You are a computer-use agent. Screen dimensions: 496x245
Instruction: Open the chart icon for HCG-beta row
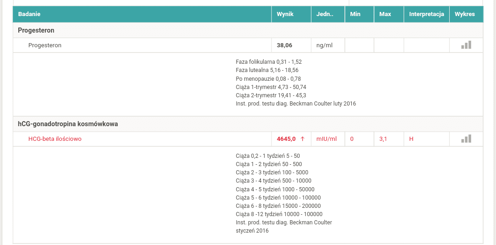click(x=466, y=139)
